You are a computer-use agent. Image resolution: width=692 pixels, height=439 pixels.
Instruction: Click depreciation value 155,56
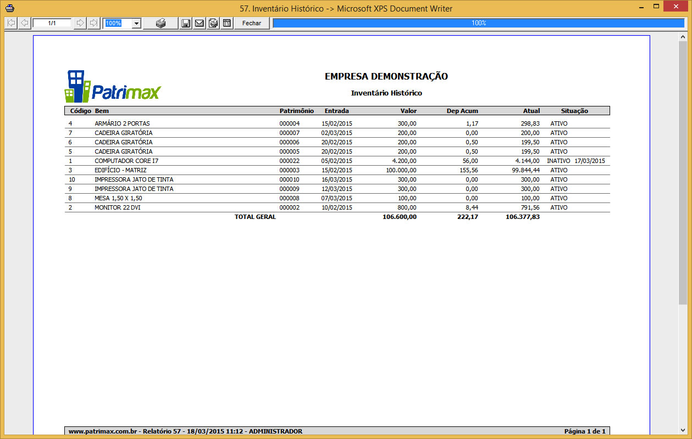[x=469, y=170]
